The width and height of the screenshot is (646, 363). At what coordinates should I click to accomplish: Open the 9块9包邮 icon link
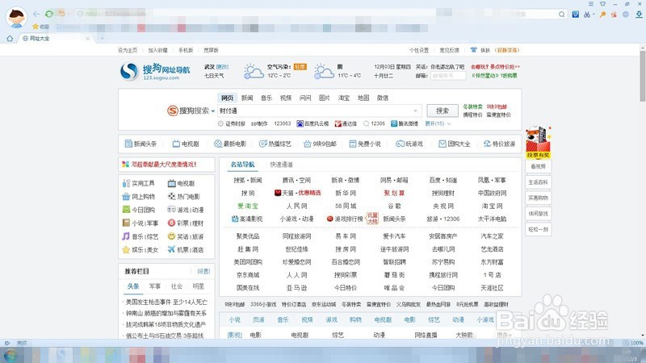(320, 144)
